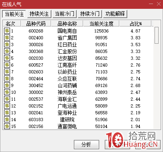163x152 pixels.
Task: Select the dollar icon next to 红日药业
Action: click(7, 45)
